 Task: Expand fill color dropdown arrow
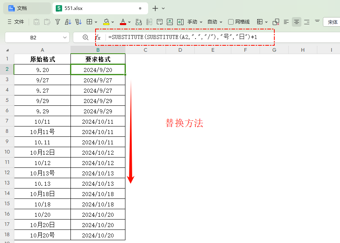point(113,22)
